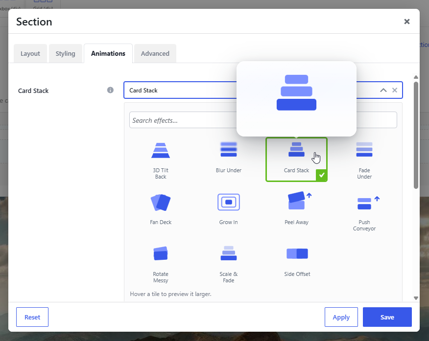Focus the Search effects input field

tap(263, 120)
